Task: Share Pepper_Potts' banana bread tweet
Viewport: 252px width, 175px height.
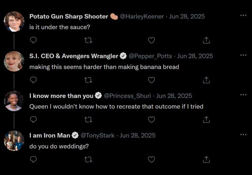Action: [x=206, y=80]
